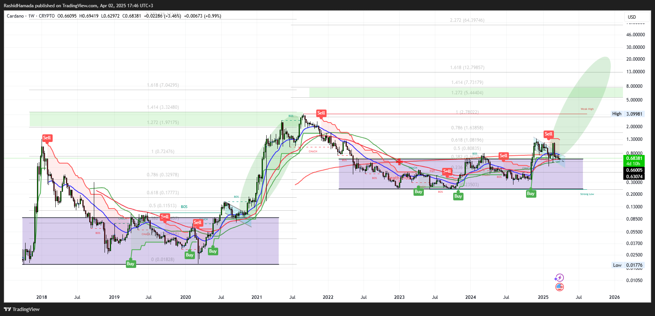Click the red death cross marker near 2023
655x316 pixels.
point(399,162)
